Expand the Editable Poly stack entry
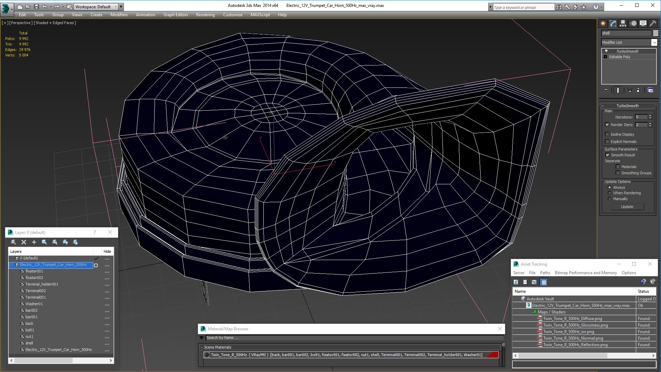This screenshot has height=372, width=661. coord(605,57)
